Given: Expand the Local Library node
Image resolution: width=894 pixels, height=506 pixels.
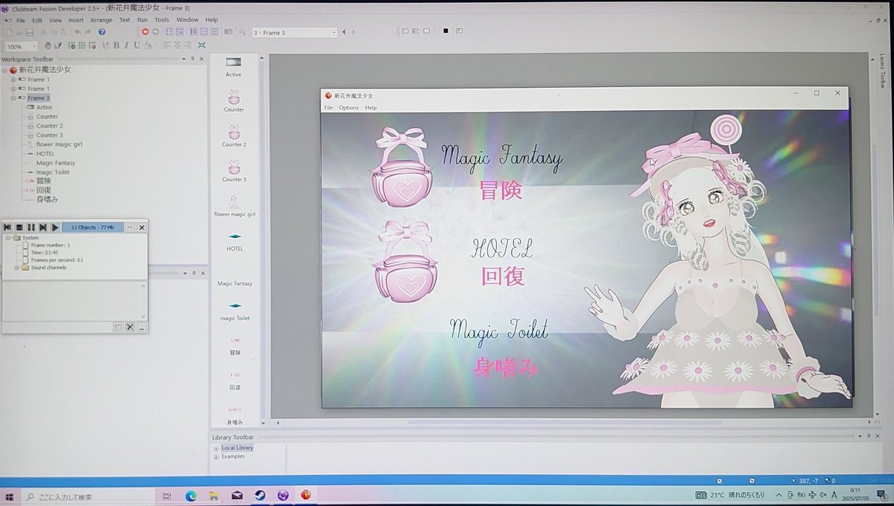Looking at the screenshot, I should coord(216,448).
